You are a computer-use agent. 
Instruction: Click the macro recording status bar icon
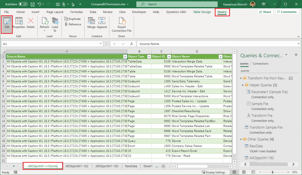(x=16, y=172)
